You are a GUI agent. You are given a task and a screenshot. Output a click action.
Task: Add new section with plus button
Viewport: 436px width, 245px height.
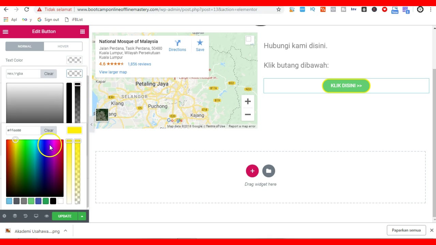[x=252, y=171]
